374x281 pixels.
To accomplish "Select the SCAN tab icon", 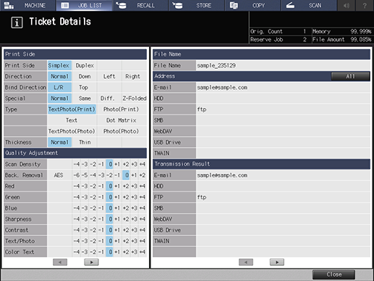I will [x=290, y=5].
